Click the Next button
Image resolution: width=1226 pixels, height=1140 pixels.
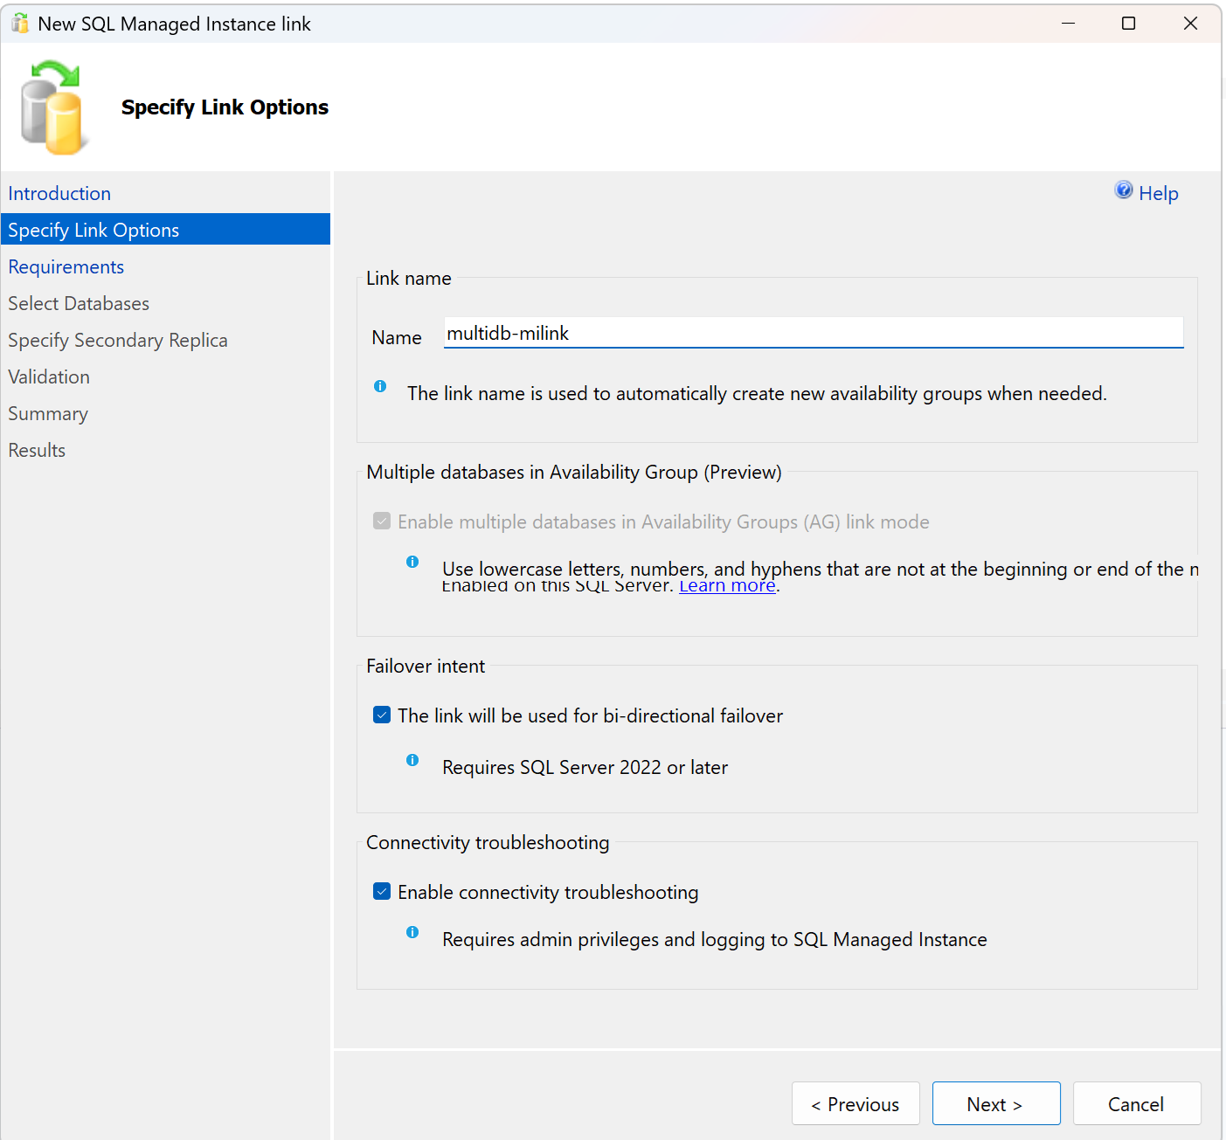click(x=996, y=1104)
